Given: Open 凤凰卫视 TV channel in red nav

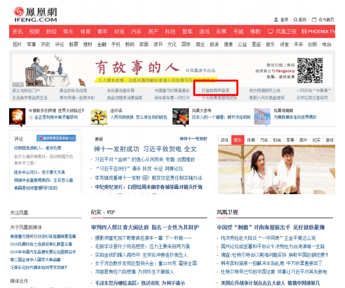Looking at the screenshot, I should (282, 31).
